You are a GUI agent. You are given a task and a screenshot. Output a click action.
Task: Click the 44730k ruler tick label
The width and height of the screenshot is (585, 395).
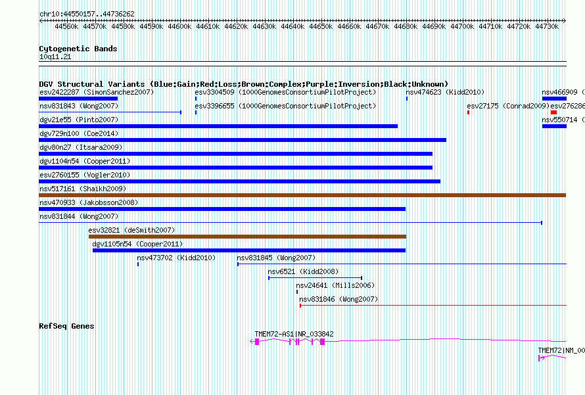click(547, 26)
